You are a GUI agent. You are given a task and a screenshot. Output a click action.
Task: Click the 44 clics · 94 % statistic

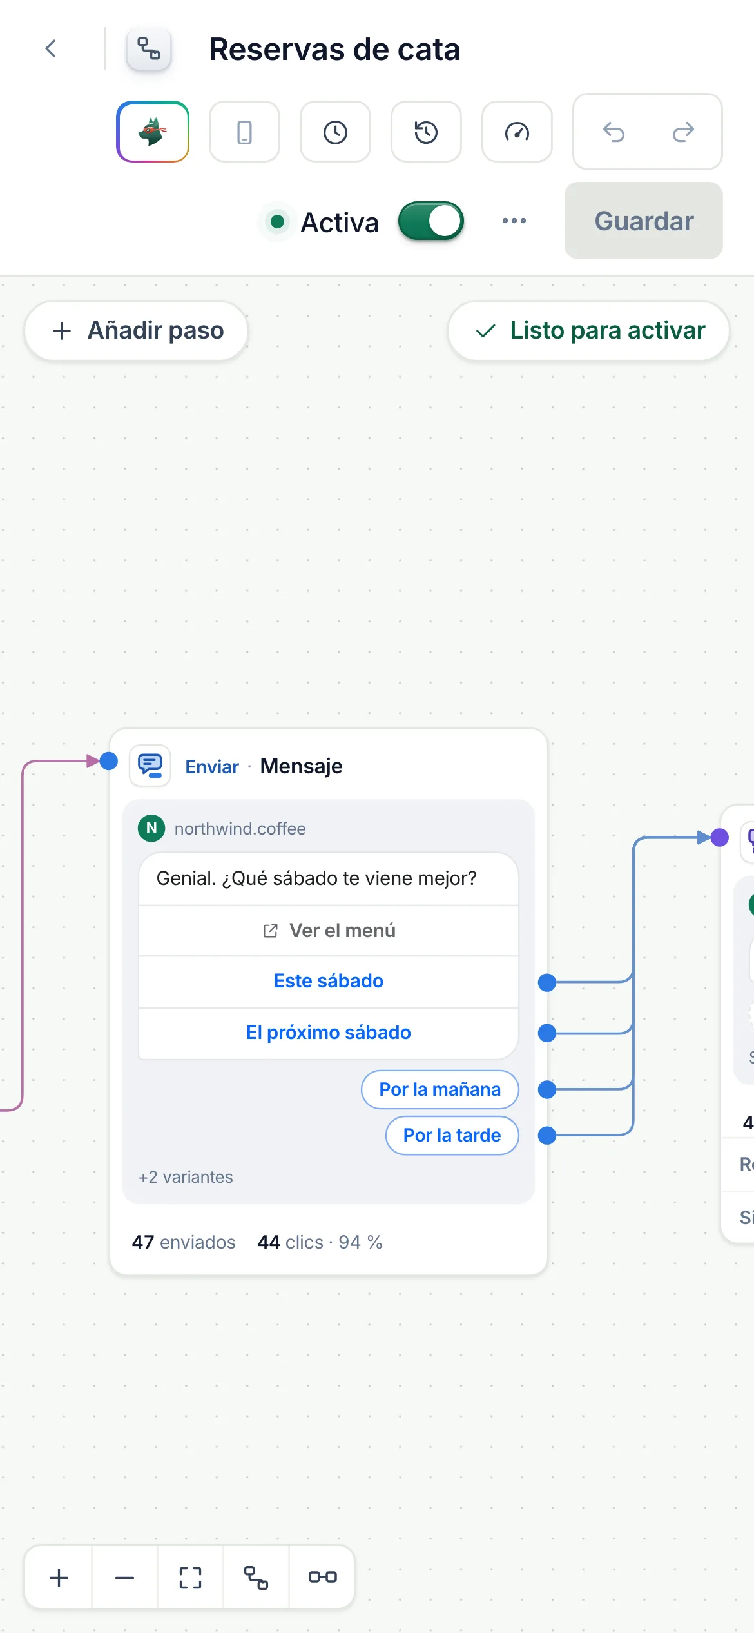[320, 1242]
